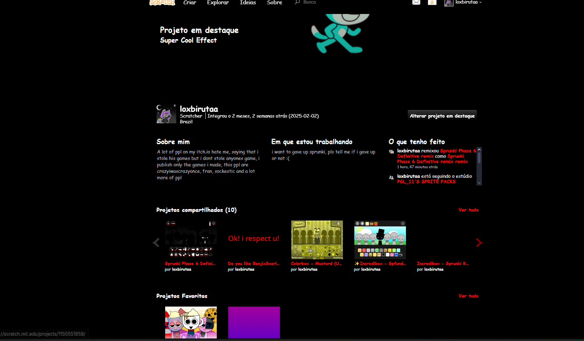Open the My Stuff folder icon

[x=432, y=3]
